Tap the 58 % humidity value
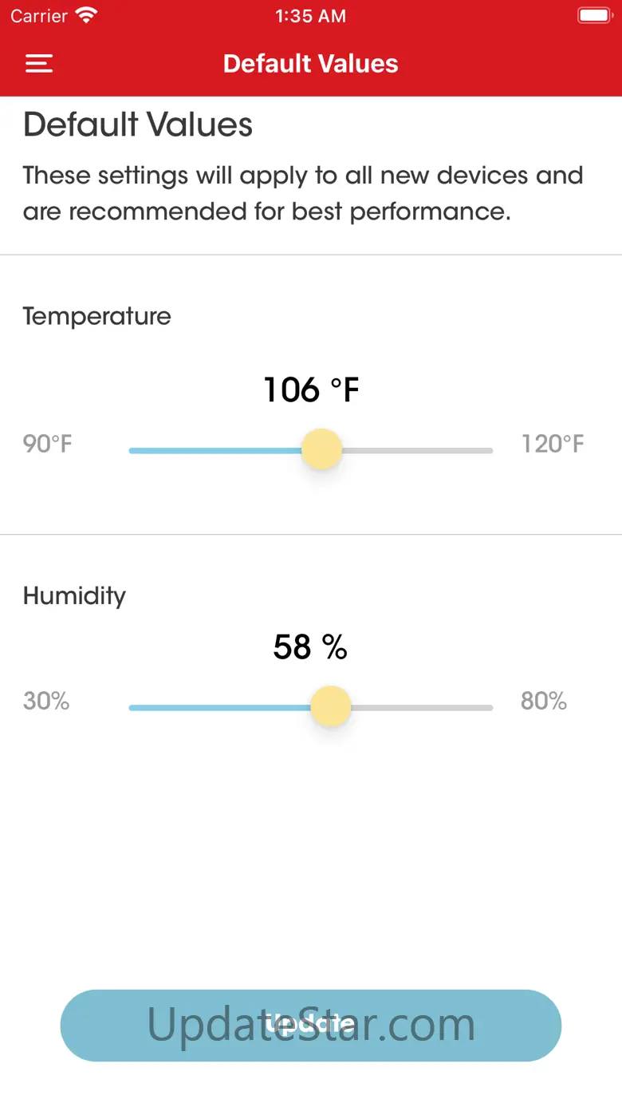622x1107 pixels. (x=310, y=647)
